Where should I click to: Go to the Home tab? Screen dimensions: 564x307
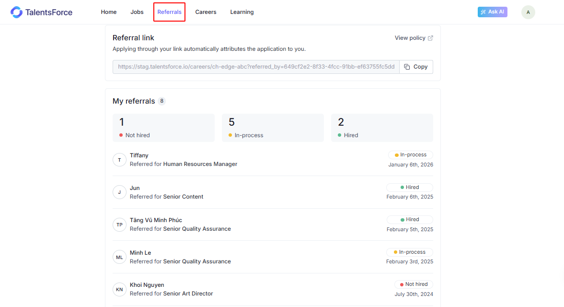[109, 12]
